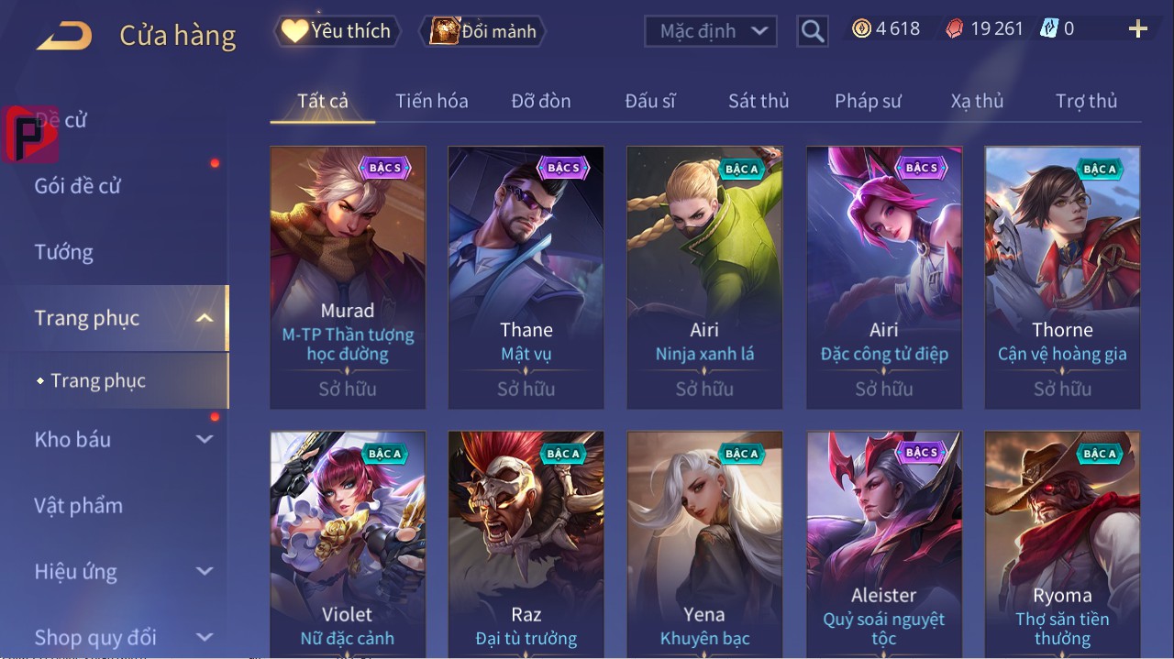
Task: Switch to the Sát thủ tab
Action: (759, 101)
